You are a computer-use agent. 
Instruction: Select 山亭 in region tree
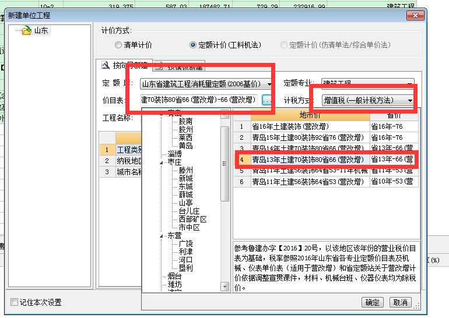(x=185, y=203)
